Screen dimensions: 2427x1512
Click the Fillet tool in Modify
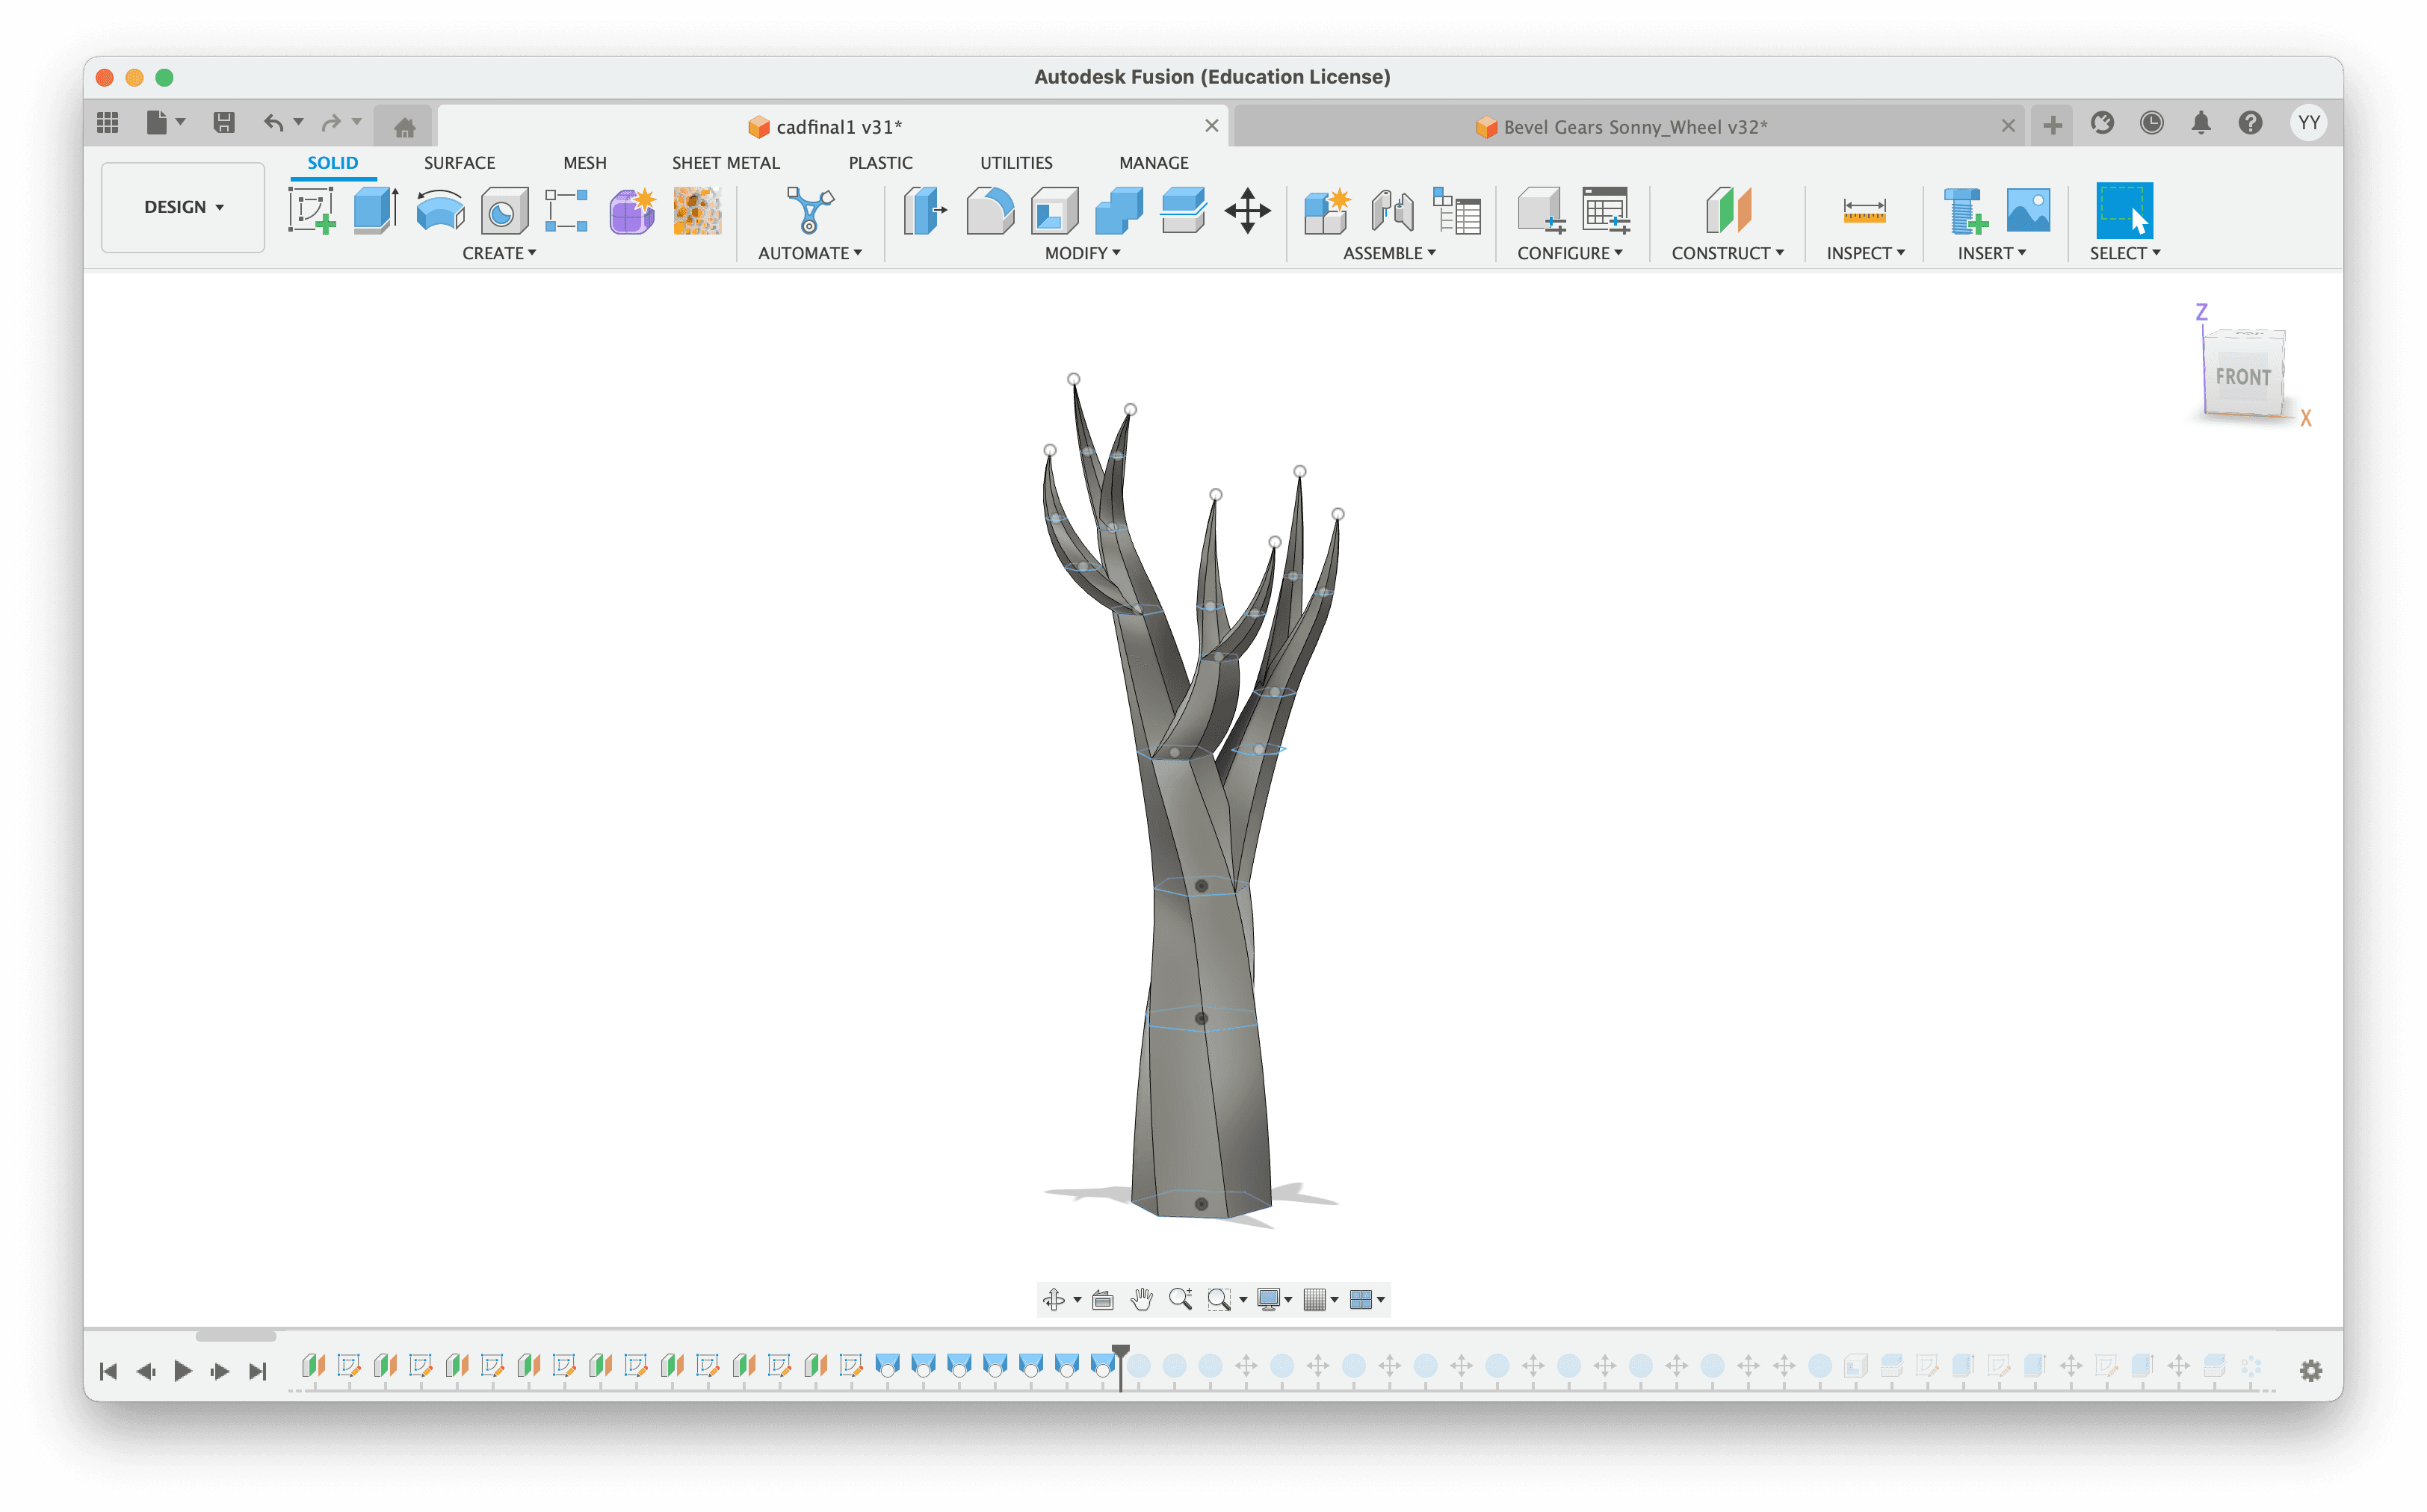click(x=990, y=210)
